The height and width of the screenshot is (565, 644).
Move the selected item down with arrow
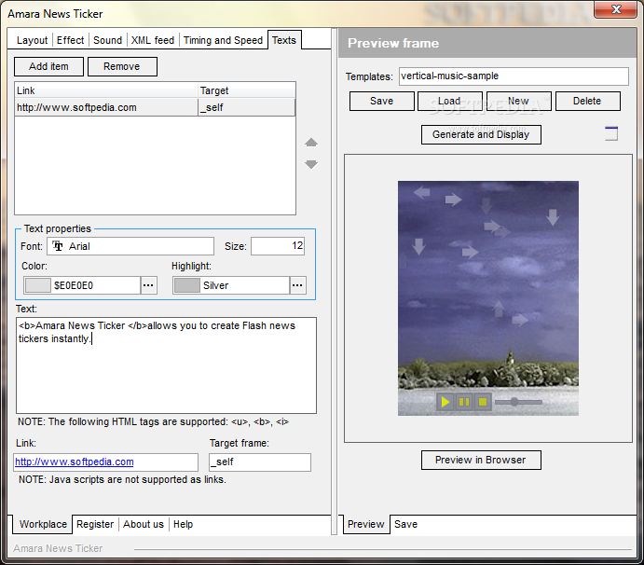(x=311, y=164)
